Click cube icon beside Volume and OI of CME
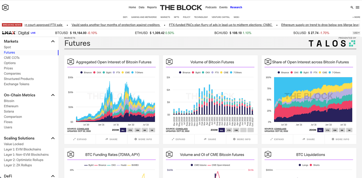The height and width of the screenshot is (178, 362). pos(169,154)
